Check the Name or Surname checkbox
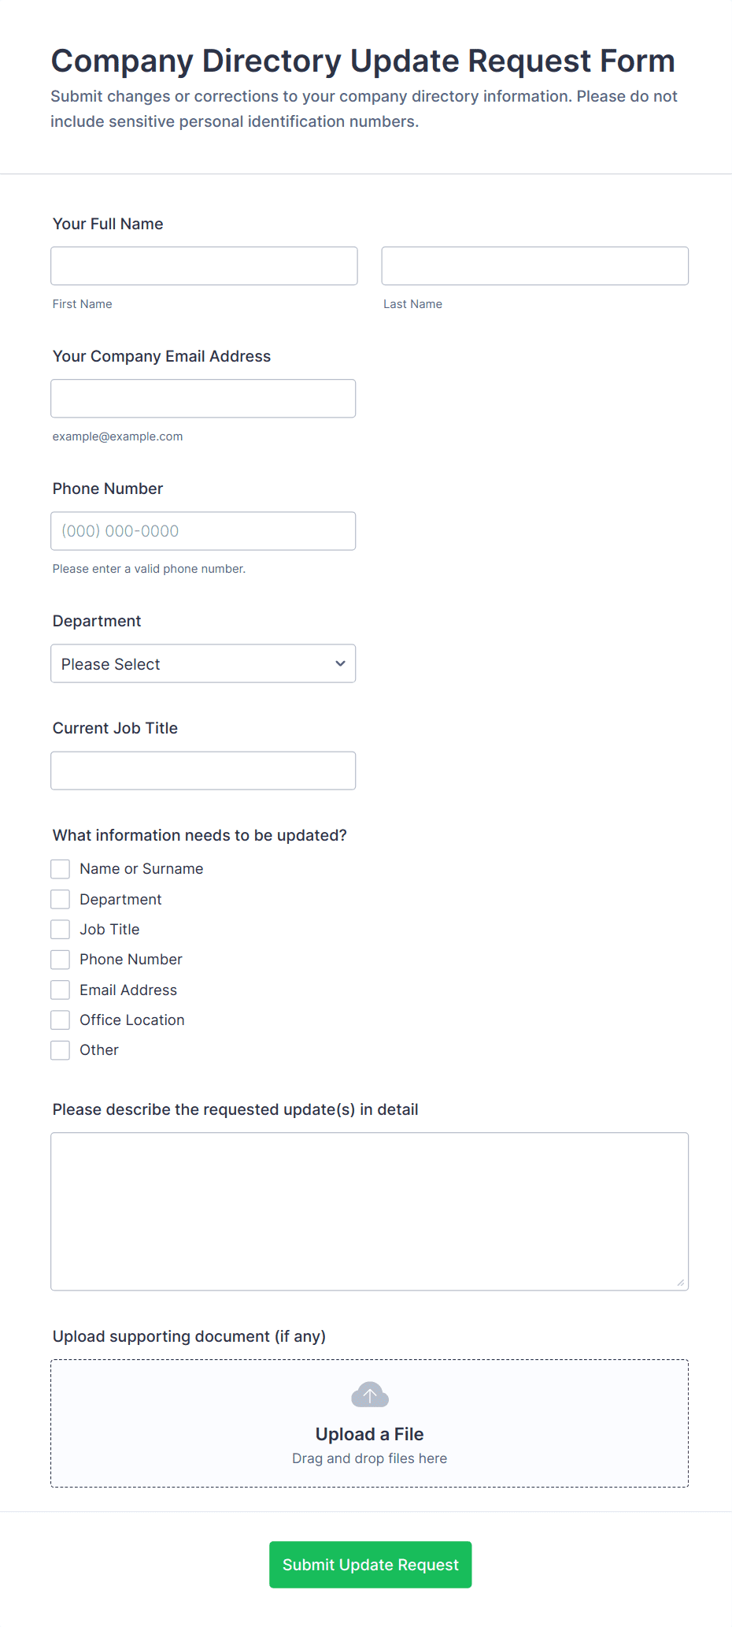Image resolution: width=732 pixels, height=1627 pixels. click(x=61, y=869)
